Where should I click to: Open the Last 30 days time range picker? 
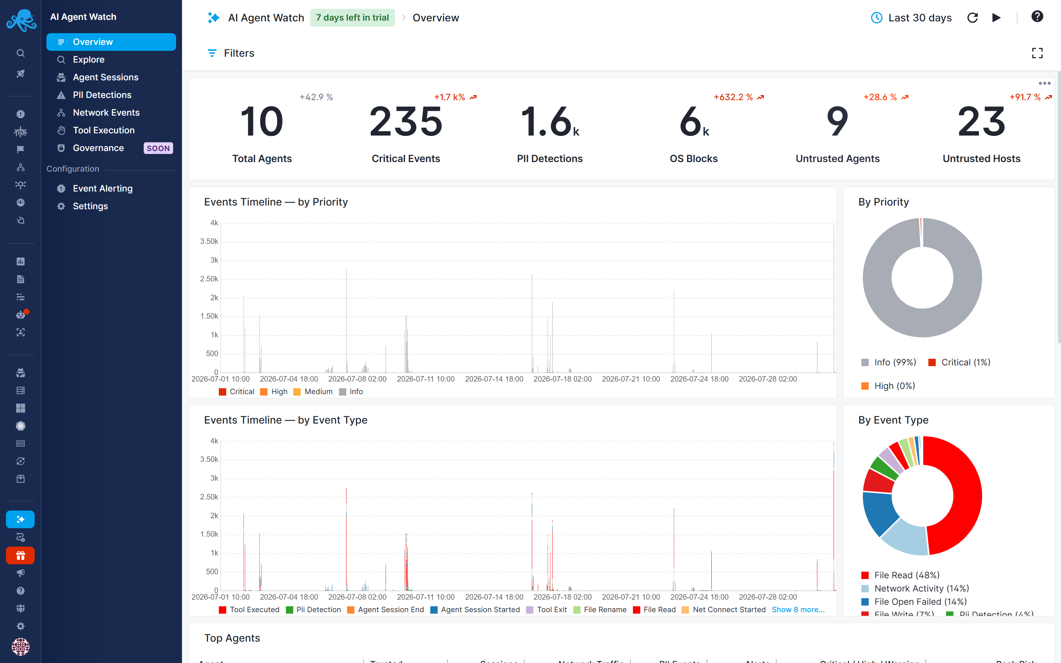pos(911,18)
